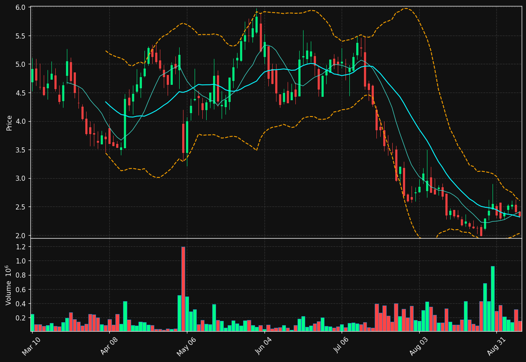Click the tallest red volume bar
The width and height of the screenshot is (526, 362).
[183, 289]
